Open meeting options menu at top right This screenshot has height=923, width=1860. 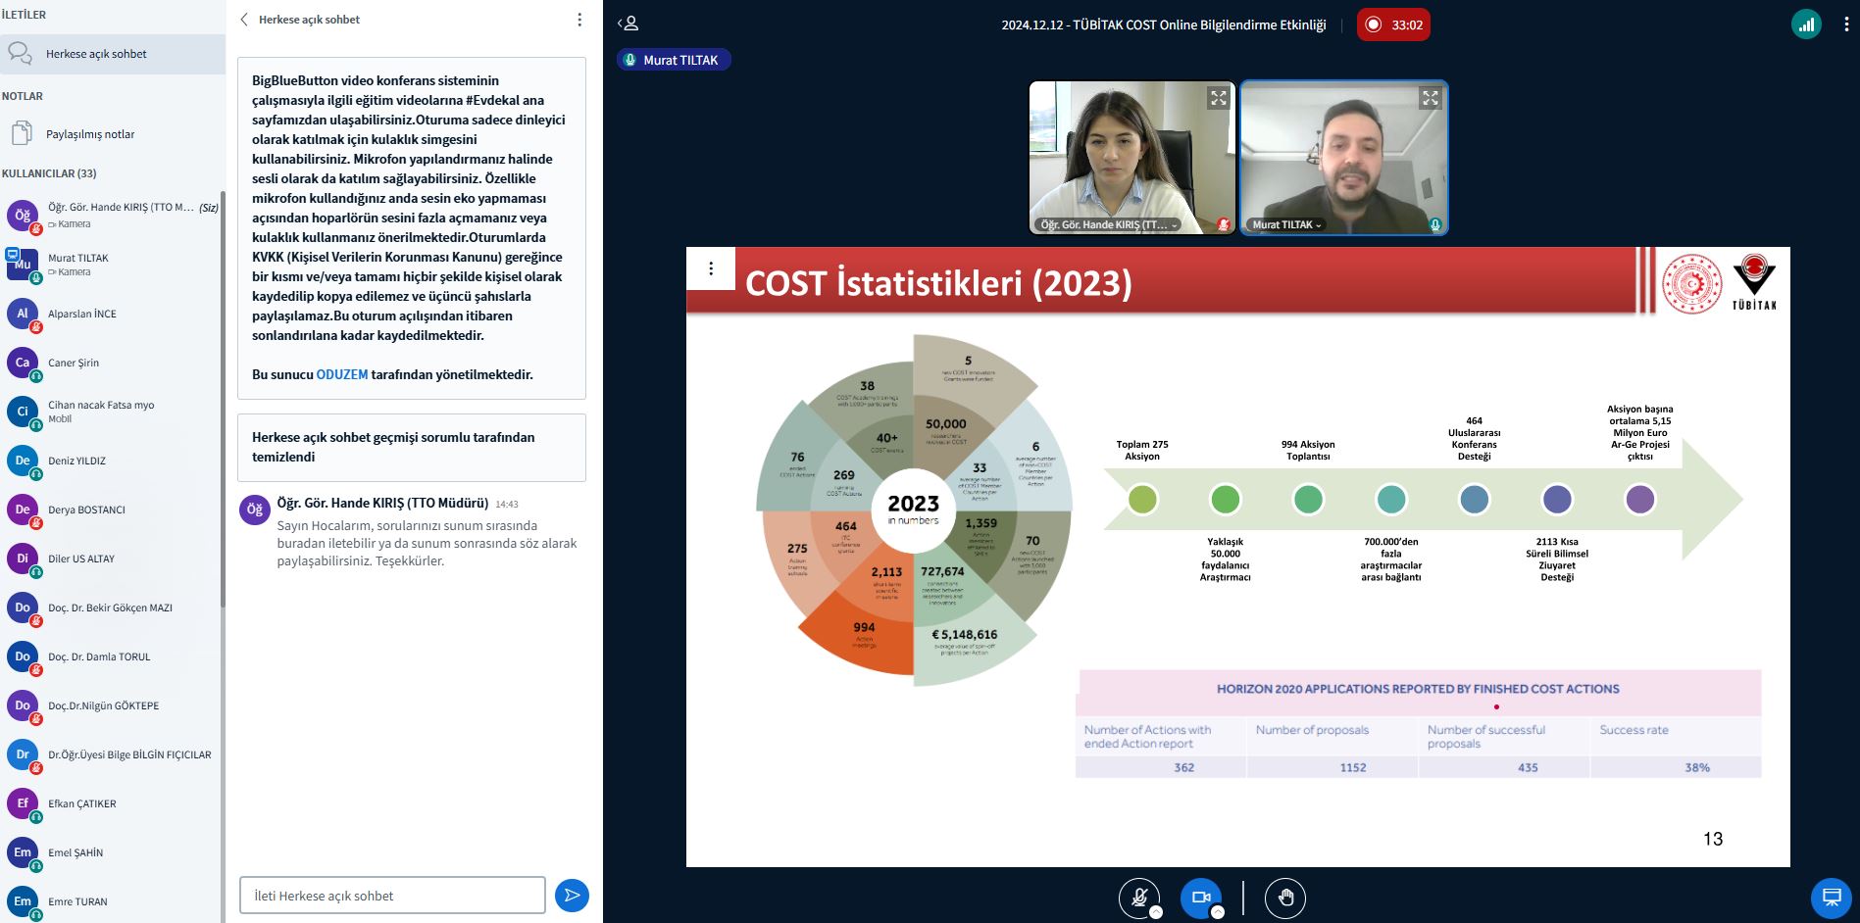pyautogui.click(x=1846, y=24)
